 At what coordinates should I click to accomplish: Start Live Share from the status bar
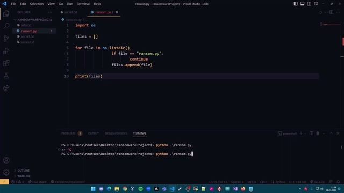(37, 182)
